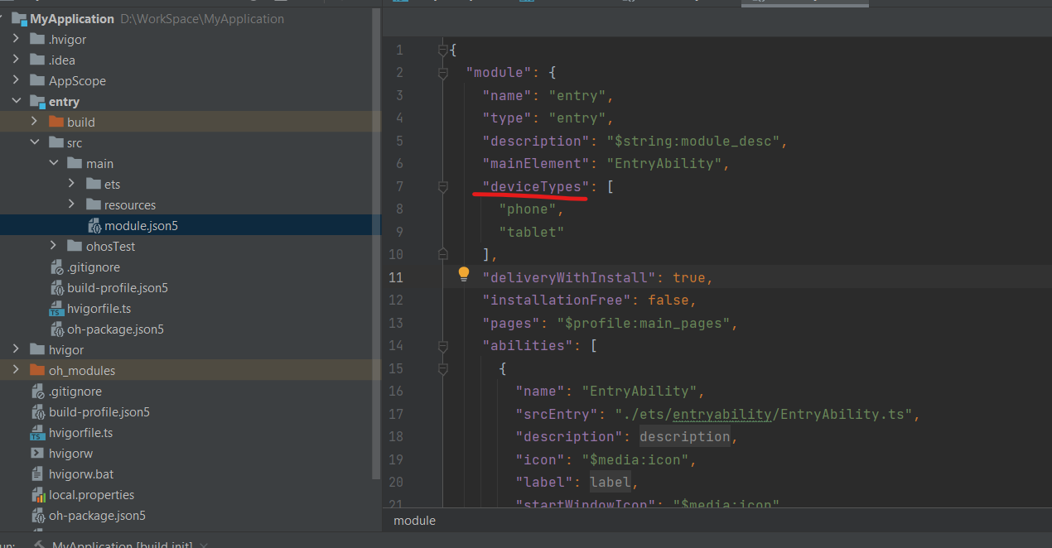The width and height of the screenshot is (1052, 548).
Task: Click hvigorfile.ts icon inside entry folder
Action: click(x=56, y=309)
